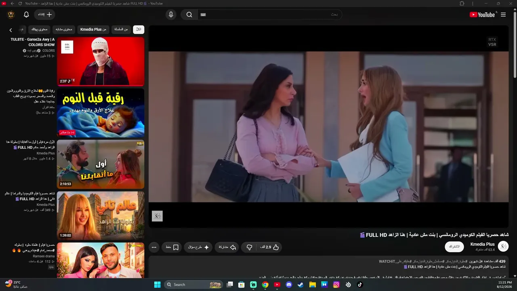Open the account avatar menu
The image size is (517, 291).
click(x=11, y=15)
